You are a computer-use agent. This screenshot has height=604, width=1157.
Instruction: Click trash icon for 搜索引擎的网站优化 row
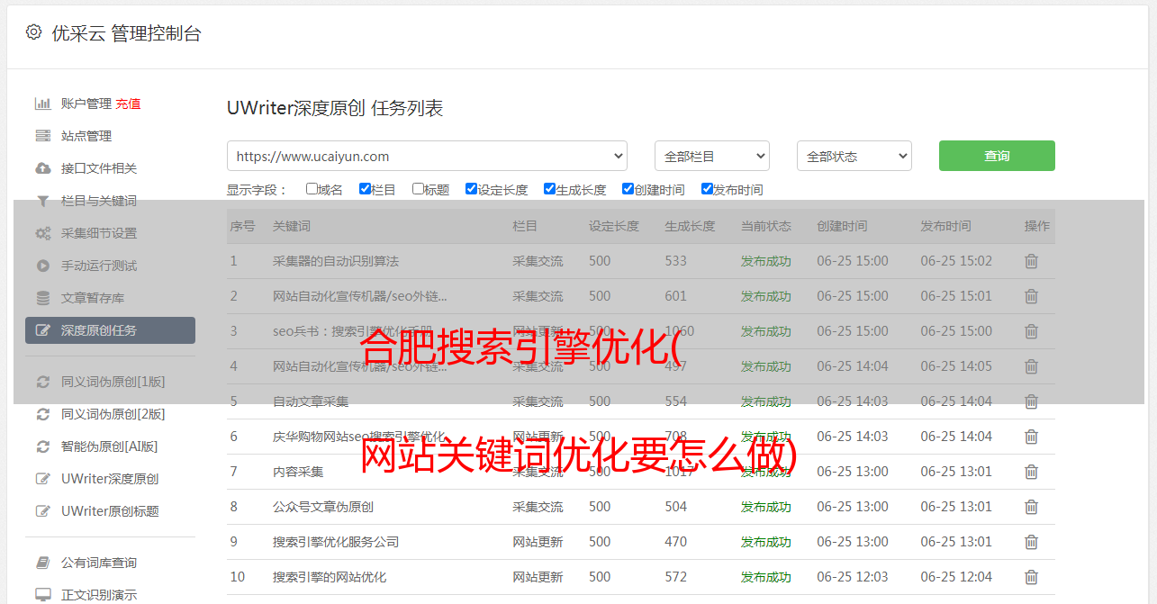coord(1031,577)
